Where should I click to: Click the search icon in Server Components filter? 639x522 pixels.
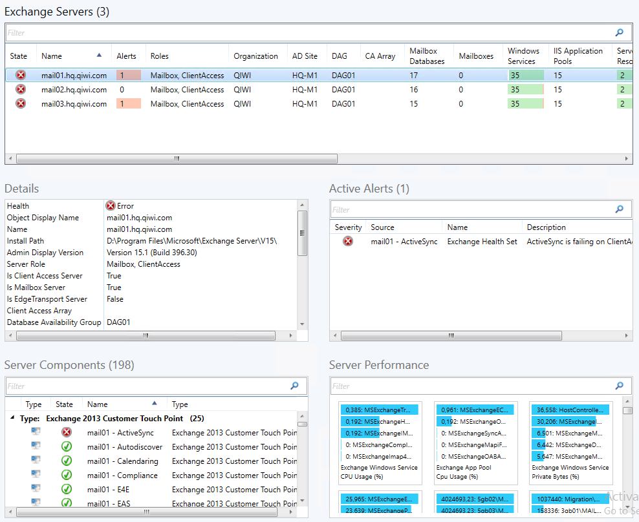pos(294,386)
